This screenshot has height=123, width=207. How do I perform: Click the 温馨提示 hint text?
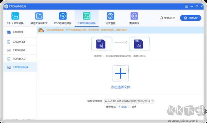pos(120,56)
